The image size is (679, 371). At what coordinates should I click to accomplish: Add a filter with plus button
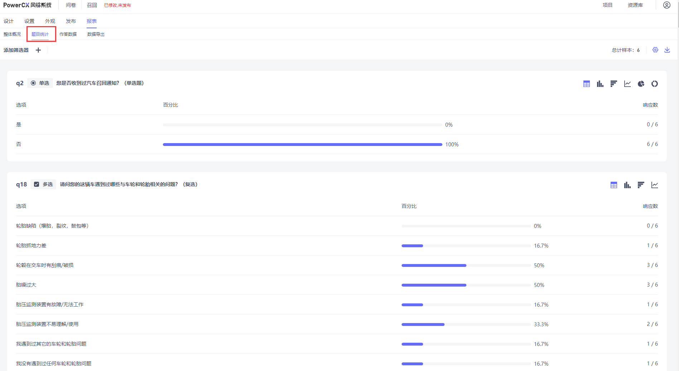pos(38,50)
